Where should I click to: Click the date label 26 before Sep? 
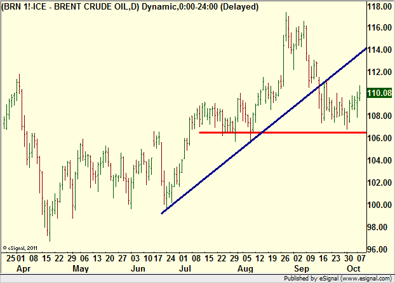pyautogui.click(x=285, y=258)
